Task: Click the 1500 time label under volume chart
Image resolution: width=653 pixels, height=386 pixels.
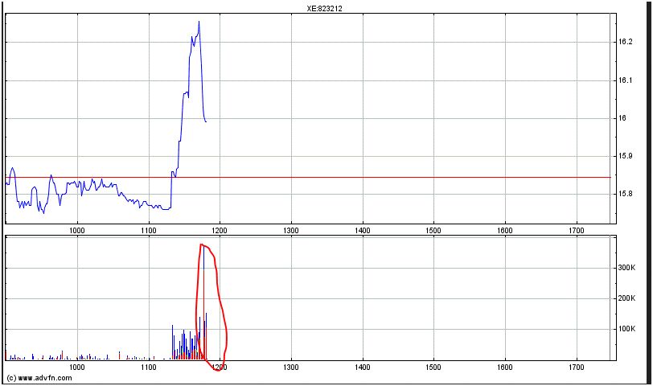Action: [433, 367]
